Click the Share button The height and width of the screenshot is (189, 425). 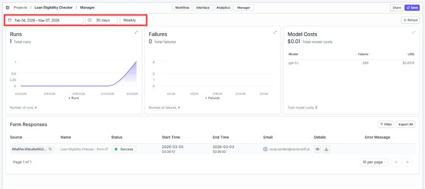pyautogui.click(x=396, y=8)
